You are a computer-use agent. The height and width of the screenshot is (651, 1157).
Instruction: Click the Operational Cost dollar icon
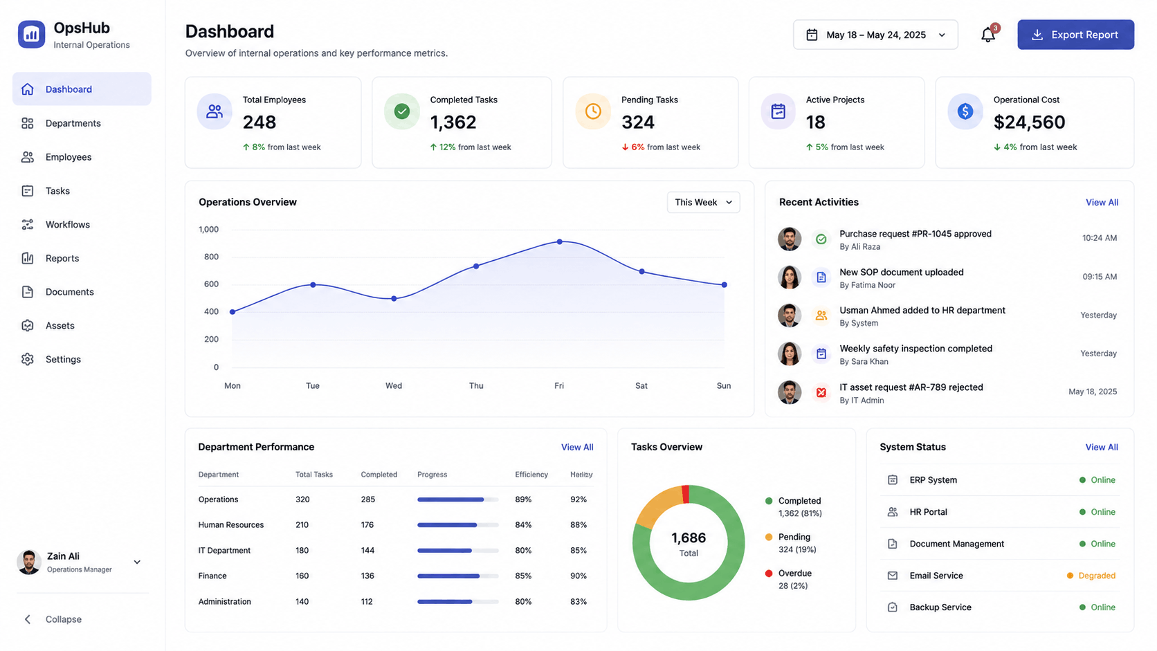pos(965,111)
